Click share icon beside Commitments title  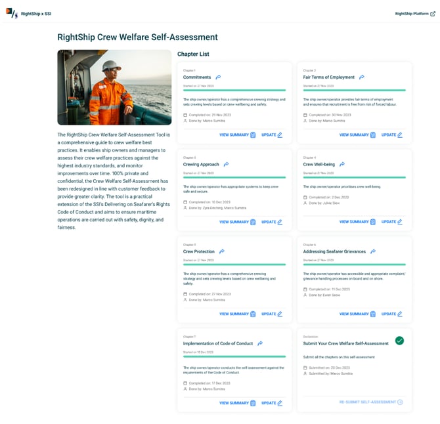click(218, 77)
